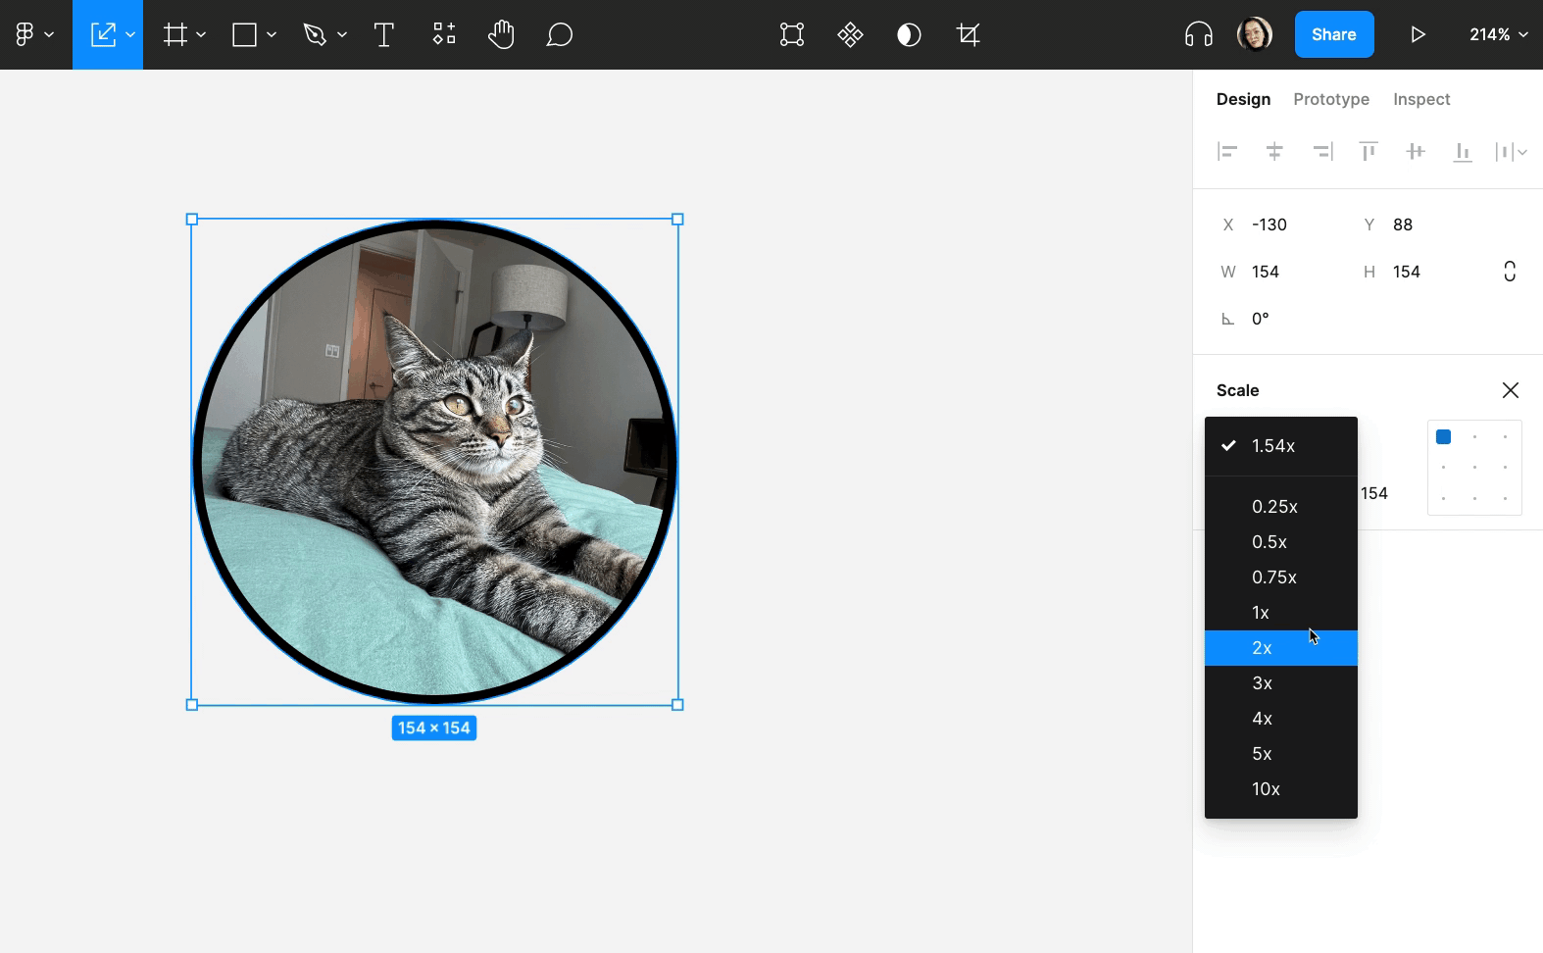Close the Scale panel
The width and height of the screenshot is (1543, 953).
pyautogui.click(x=1510, y=390)
